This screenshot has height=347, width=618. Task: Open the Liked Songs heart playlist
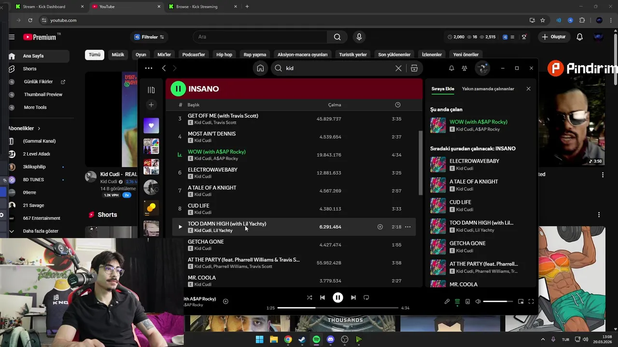pos(151,126)
